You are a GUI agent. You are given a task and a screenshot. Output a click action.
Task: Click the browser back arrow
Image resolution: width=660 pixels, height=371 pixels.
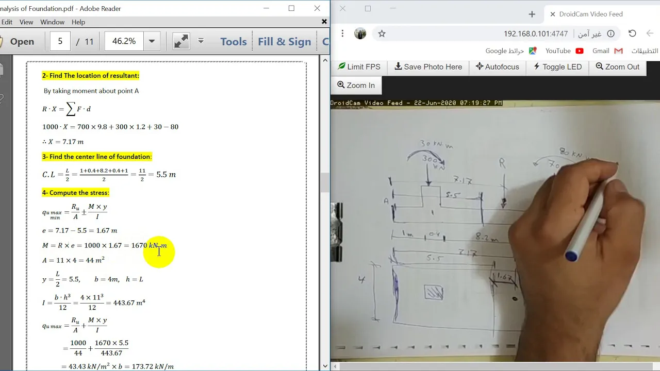(x=650, y=33)
